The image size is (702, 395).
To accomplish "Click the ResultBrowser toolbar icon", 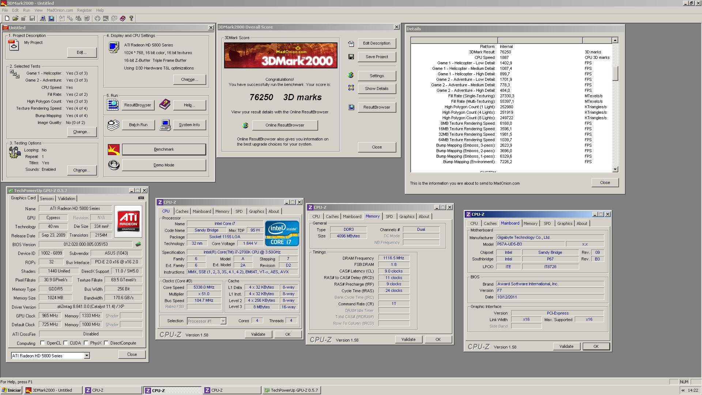I will [x=51, y=18].
